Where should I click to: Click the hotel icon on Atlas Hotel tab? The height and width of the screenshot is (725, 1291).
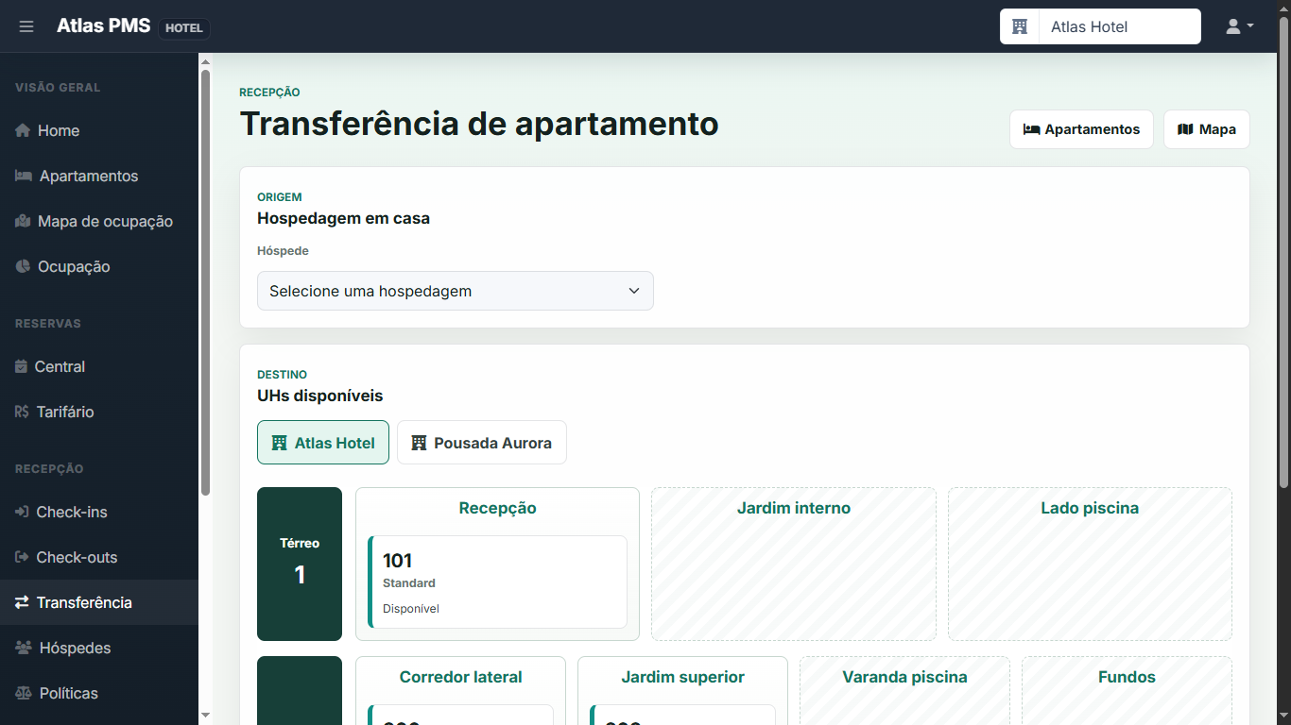click(x=280, y=443)
